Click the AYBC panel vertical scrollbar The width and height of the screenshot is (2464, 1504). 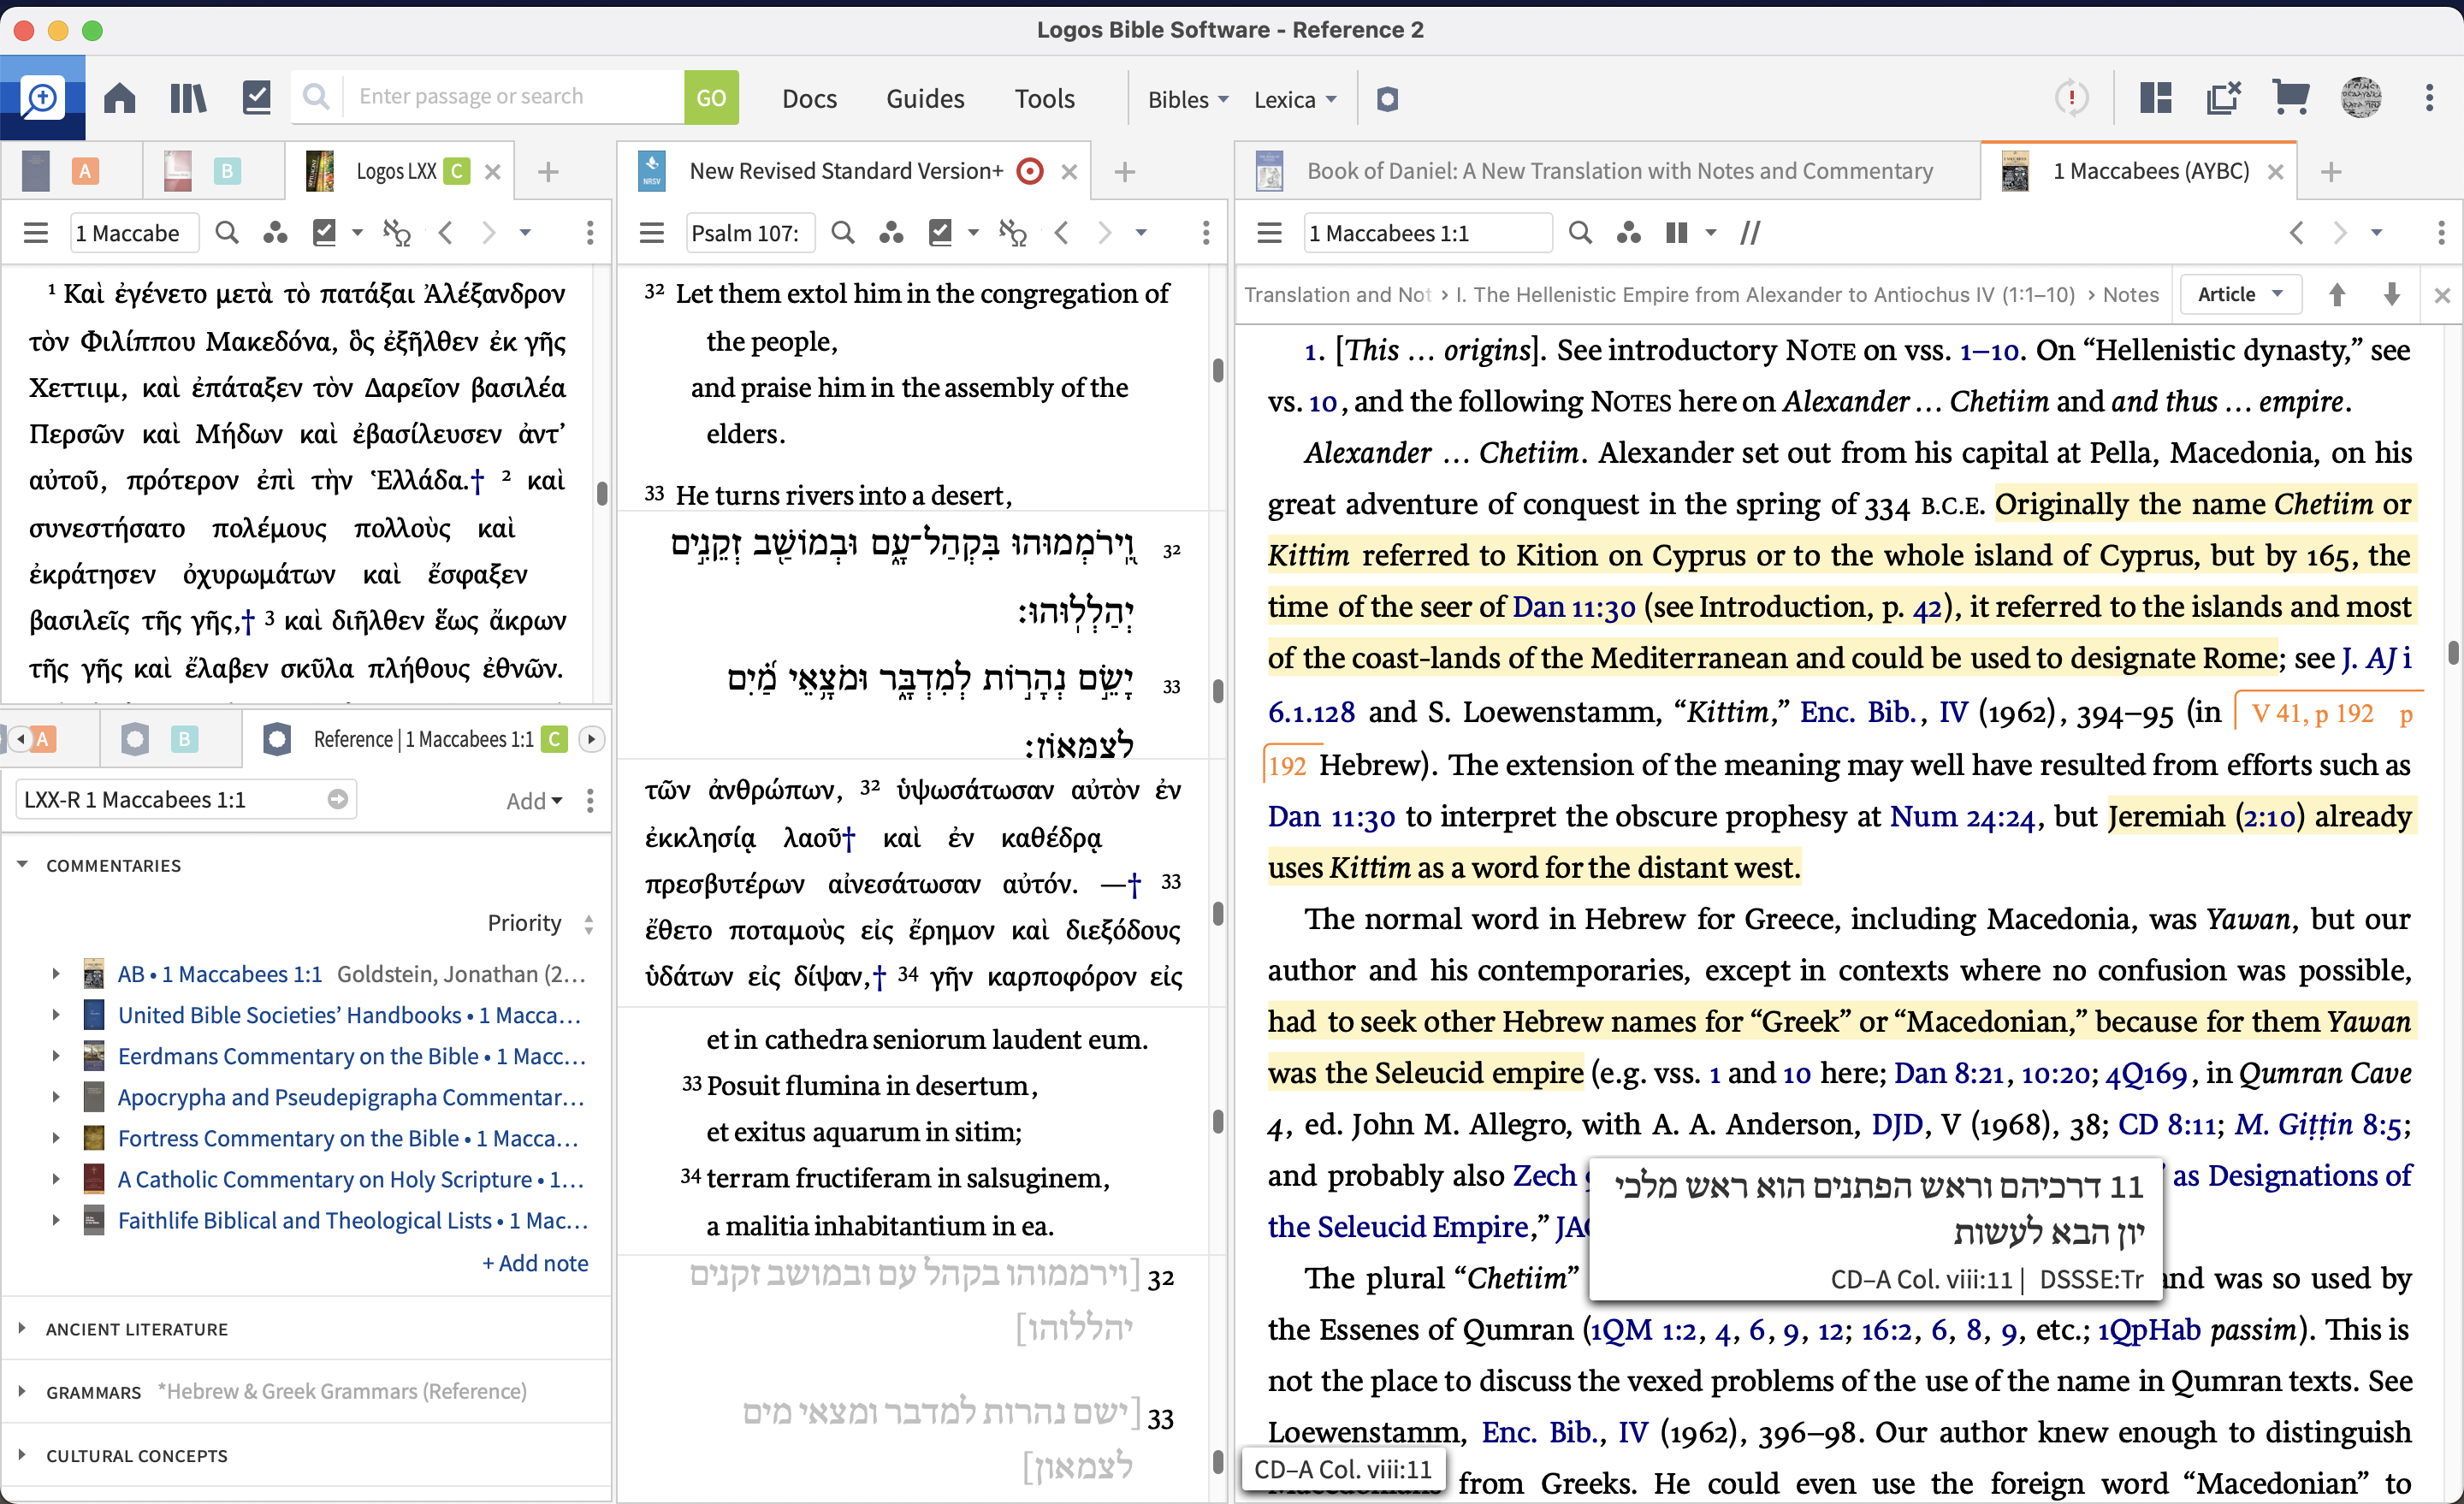(x=2453, y=653)
